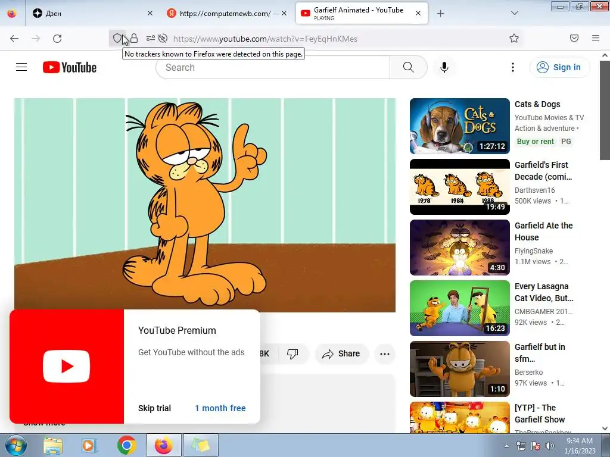This screenshot has width=610, height=457.
Task: Click the network tray icon
Action: pyautogui.click(x=521, y=446)
